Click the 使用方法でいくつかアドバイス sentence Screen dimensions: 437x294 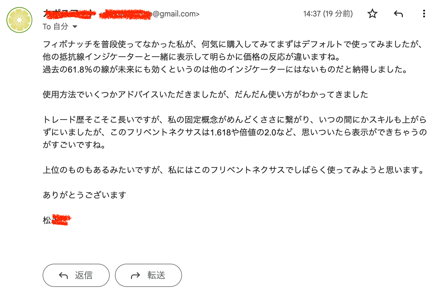point(205,94)
